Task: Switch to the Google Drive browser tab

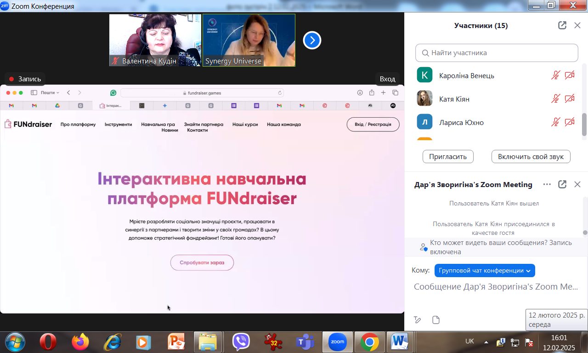Action: click(x=57, y=106)
